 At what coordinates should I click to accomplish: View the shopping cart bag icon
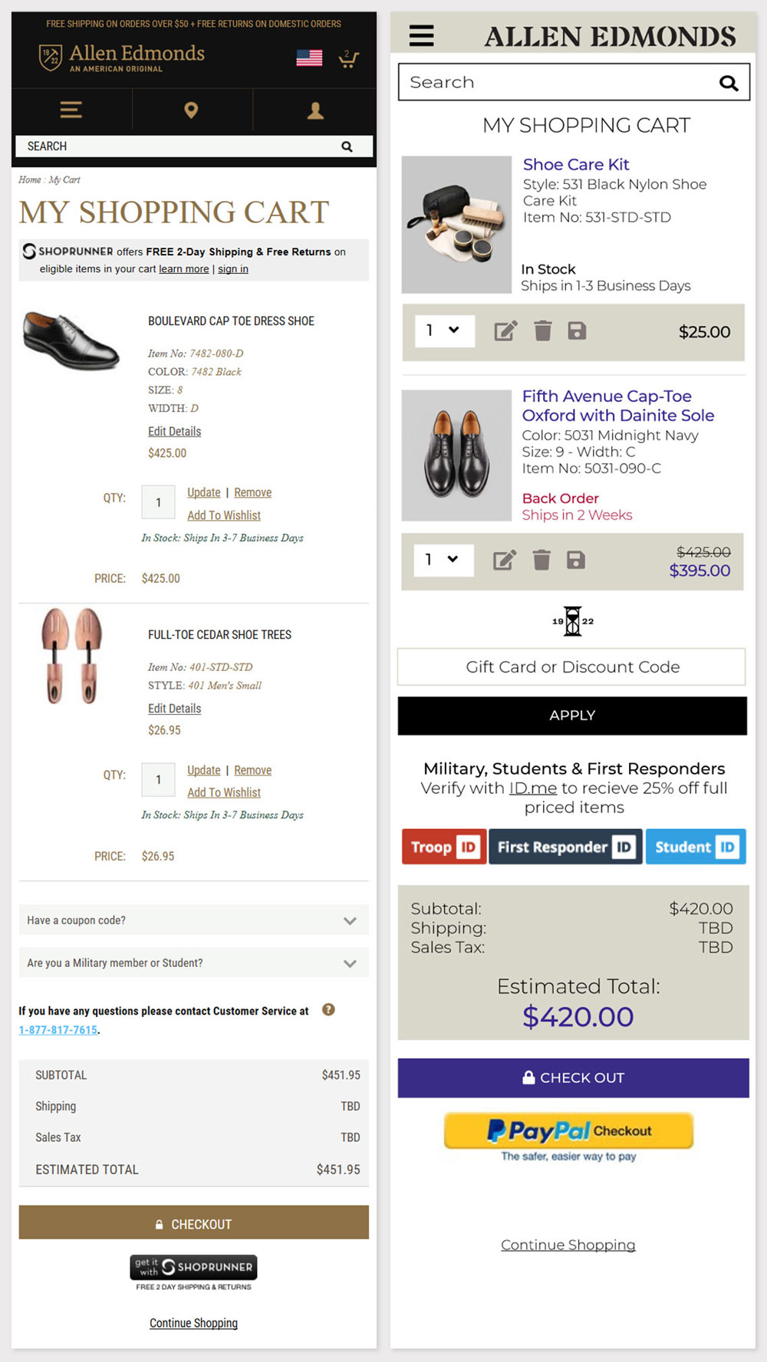(x=349, y=60)
